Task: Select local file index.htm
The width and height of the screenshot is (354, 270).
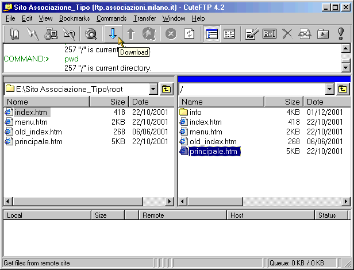Action: point(31,112)
